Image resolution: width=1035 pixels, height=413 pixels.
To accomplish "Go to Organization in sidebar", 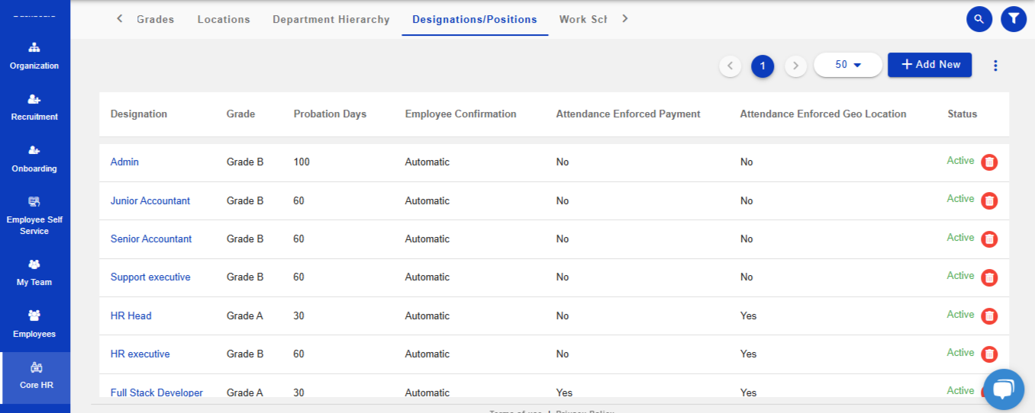I will (34, 56).
